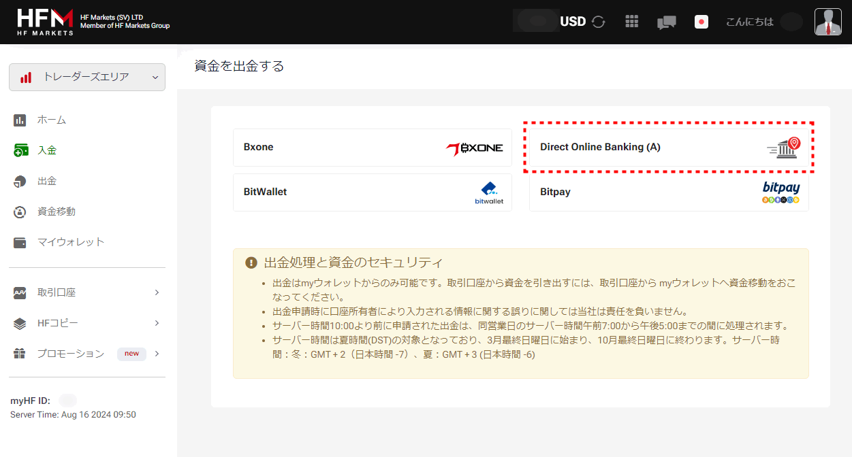
Task: Click the HFコピー layers icon
Action: pyautogui.click(x=20, y=324)
